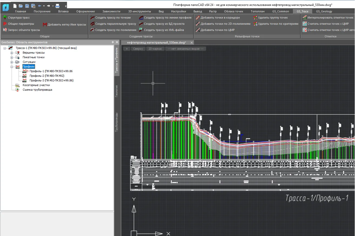Screen dimensions: 355x236
Task: Close the нефтепровод магистральный_530мм.dwg document tab
Action: (x=191, y=42)
